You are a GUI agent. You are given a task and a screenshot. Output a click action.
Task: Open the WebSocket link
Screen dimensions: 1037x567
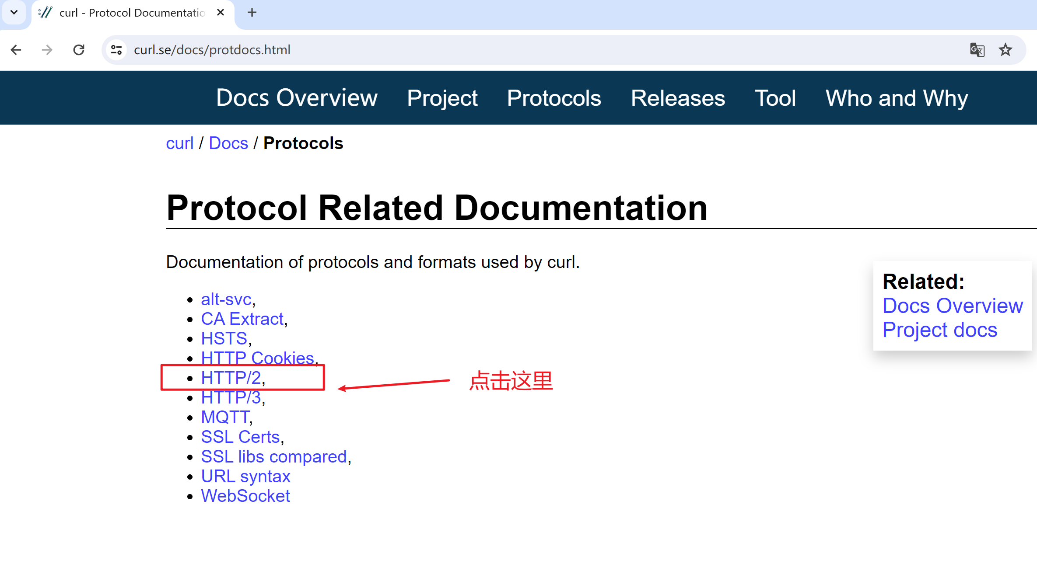[245, 496]
